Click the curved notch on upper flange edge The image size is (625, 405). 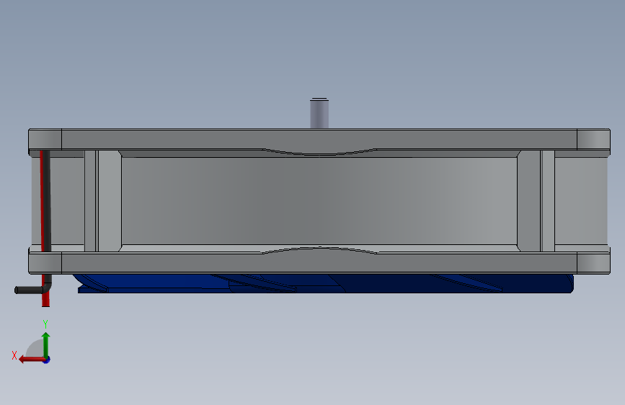(319, 151)
